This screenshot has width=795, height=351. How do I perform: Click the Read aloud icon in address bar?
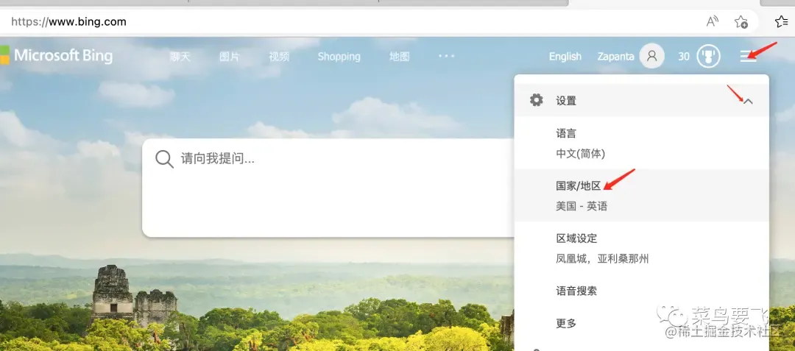[x=713, y=22]
